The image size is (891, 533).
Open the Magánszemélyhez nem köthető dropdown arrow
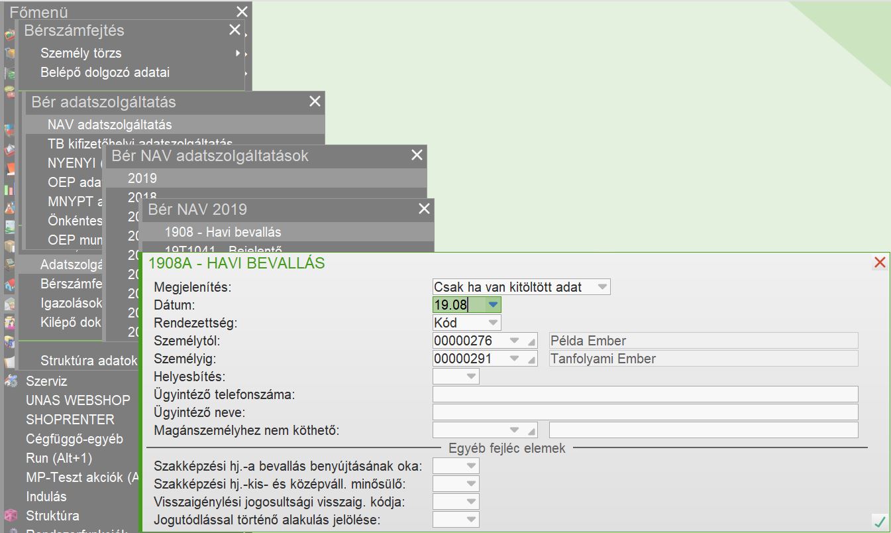pos(515,430)
